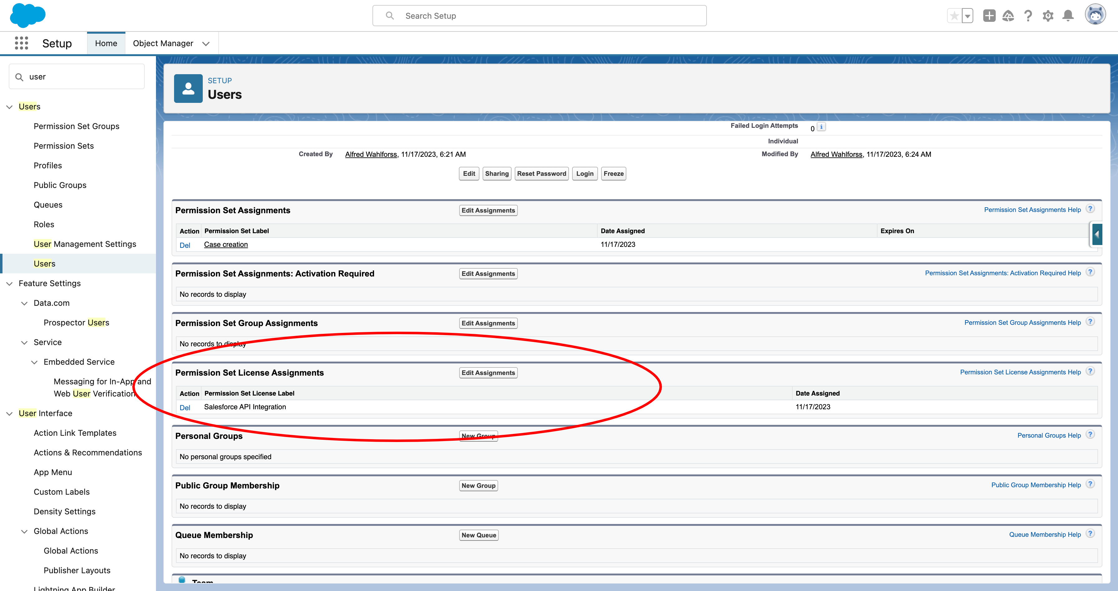Image resolution: width=1118 pixels, height=591 pixels.
Task: Open Profiles in sidebar
Action: [48, 166]
